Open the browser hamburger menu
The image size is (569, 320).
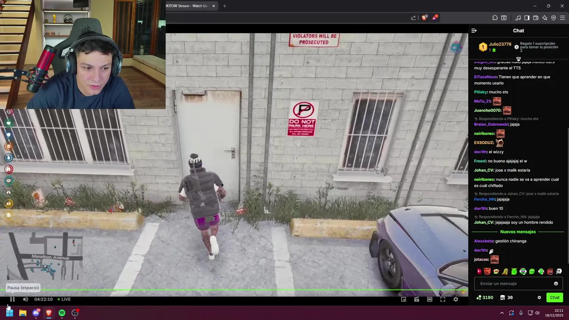562,18
